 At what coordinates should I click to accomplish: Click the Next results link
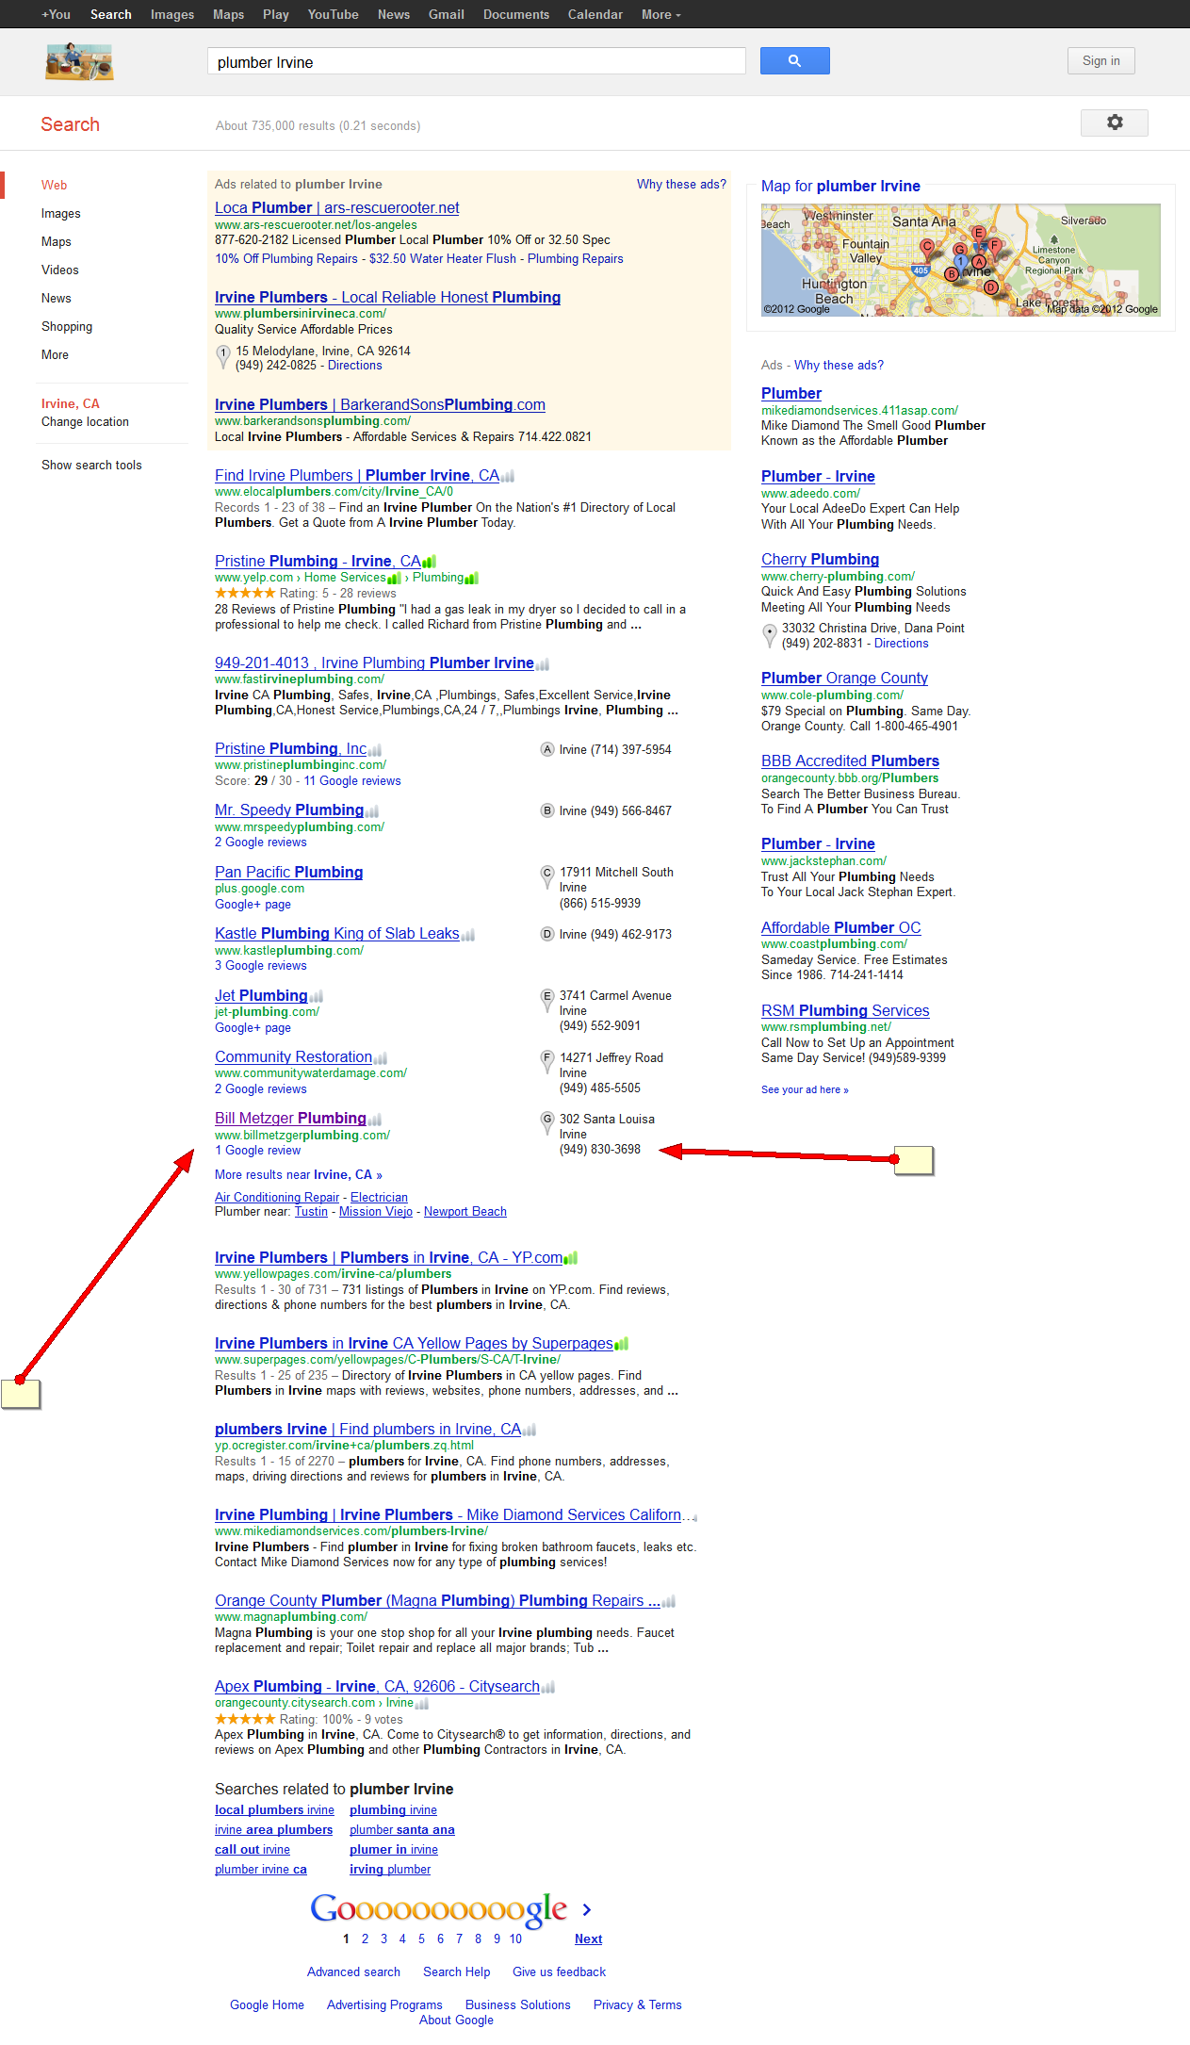[588, 1939]
